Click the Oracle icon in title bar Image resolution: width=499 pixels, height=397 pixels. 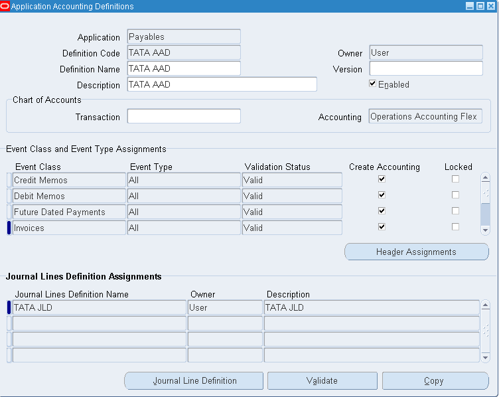click(5, 6)
